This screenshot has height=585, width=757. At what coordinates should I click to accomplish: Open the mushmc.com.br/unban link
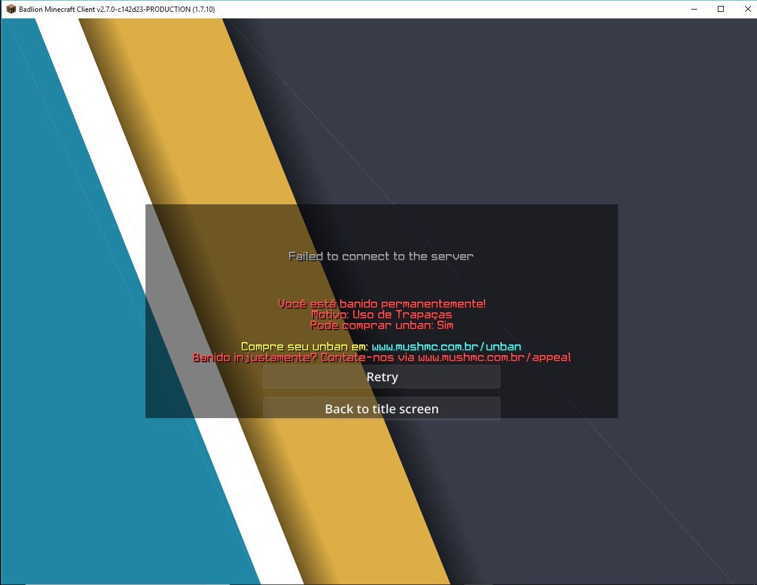coord(446,347)
